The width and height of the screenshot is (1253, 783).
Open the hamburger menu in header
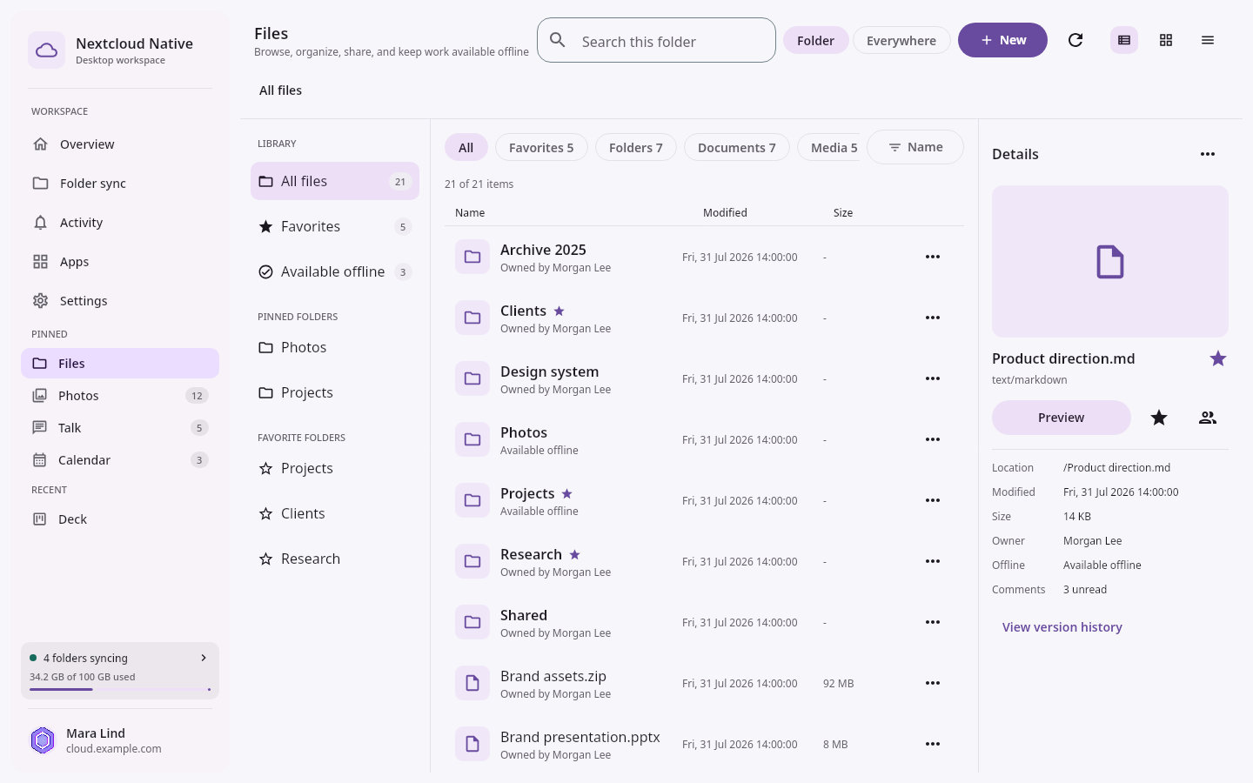click(1208, 40)
